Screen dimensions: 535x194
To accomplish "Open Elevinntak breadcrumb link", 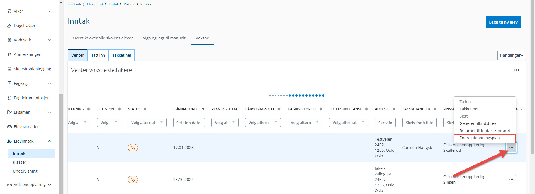I will (95, 4).
